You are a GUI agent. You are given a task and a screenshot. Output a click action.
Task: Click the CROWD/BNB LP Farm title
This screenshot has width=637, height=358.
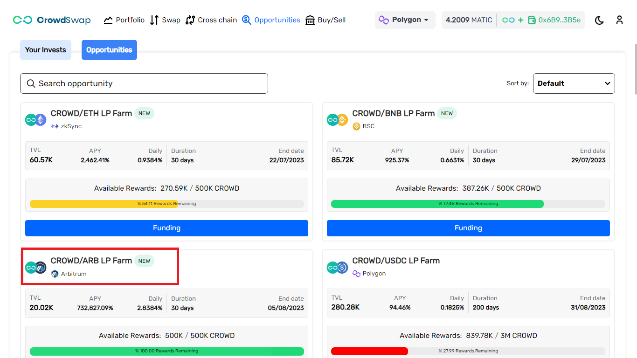click(394, 113)
